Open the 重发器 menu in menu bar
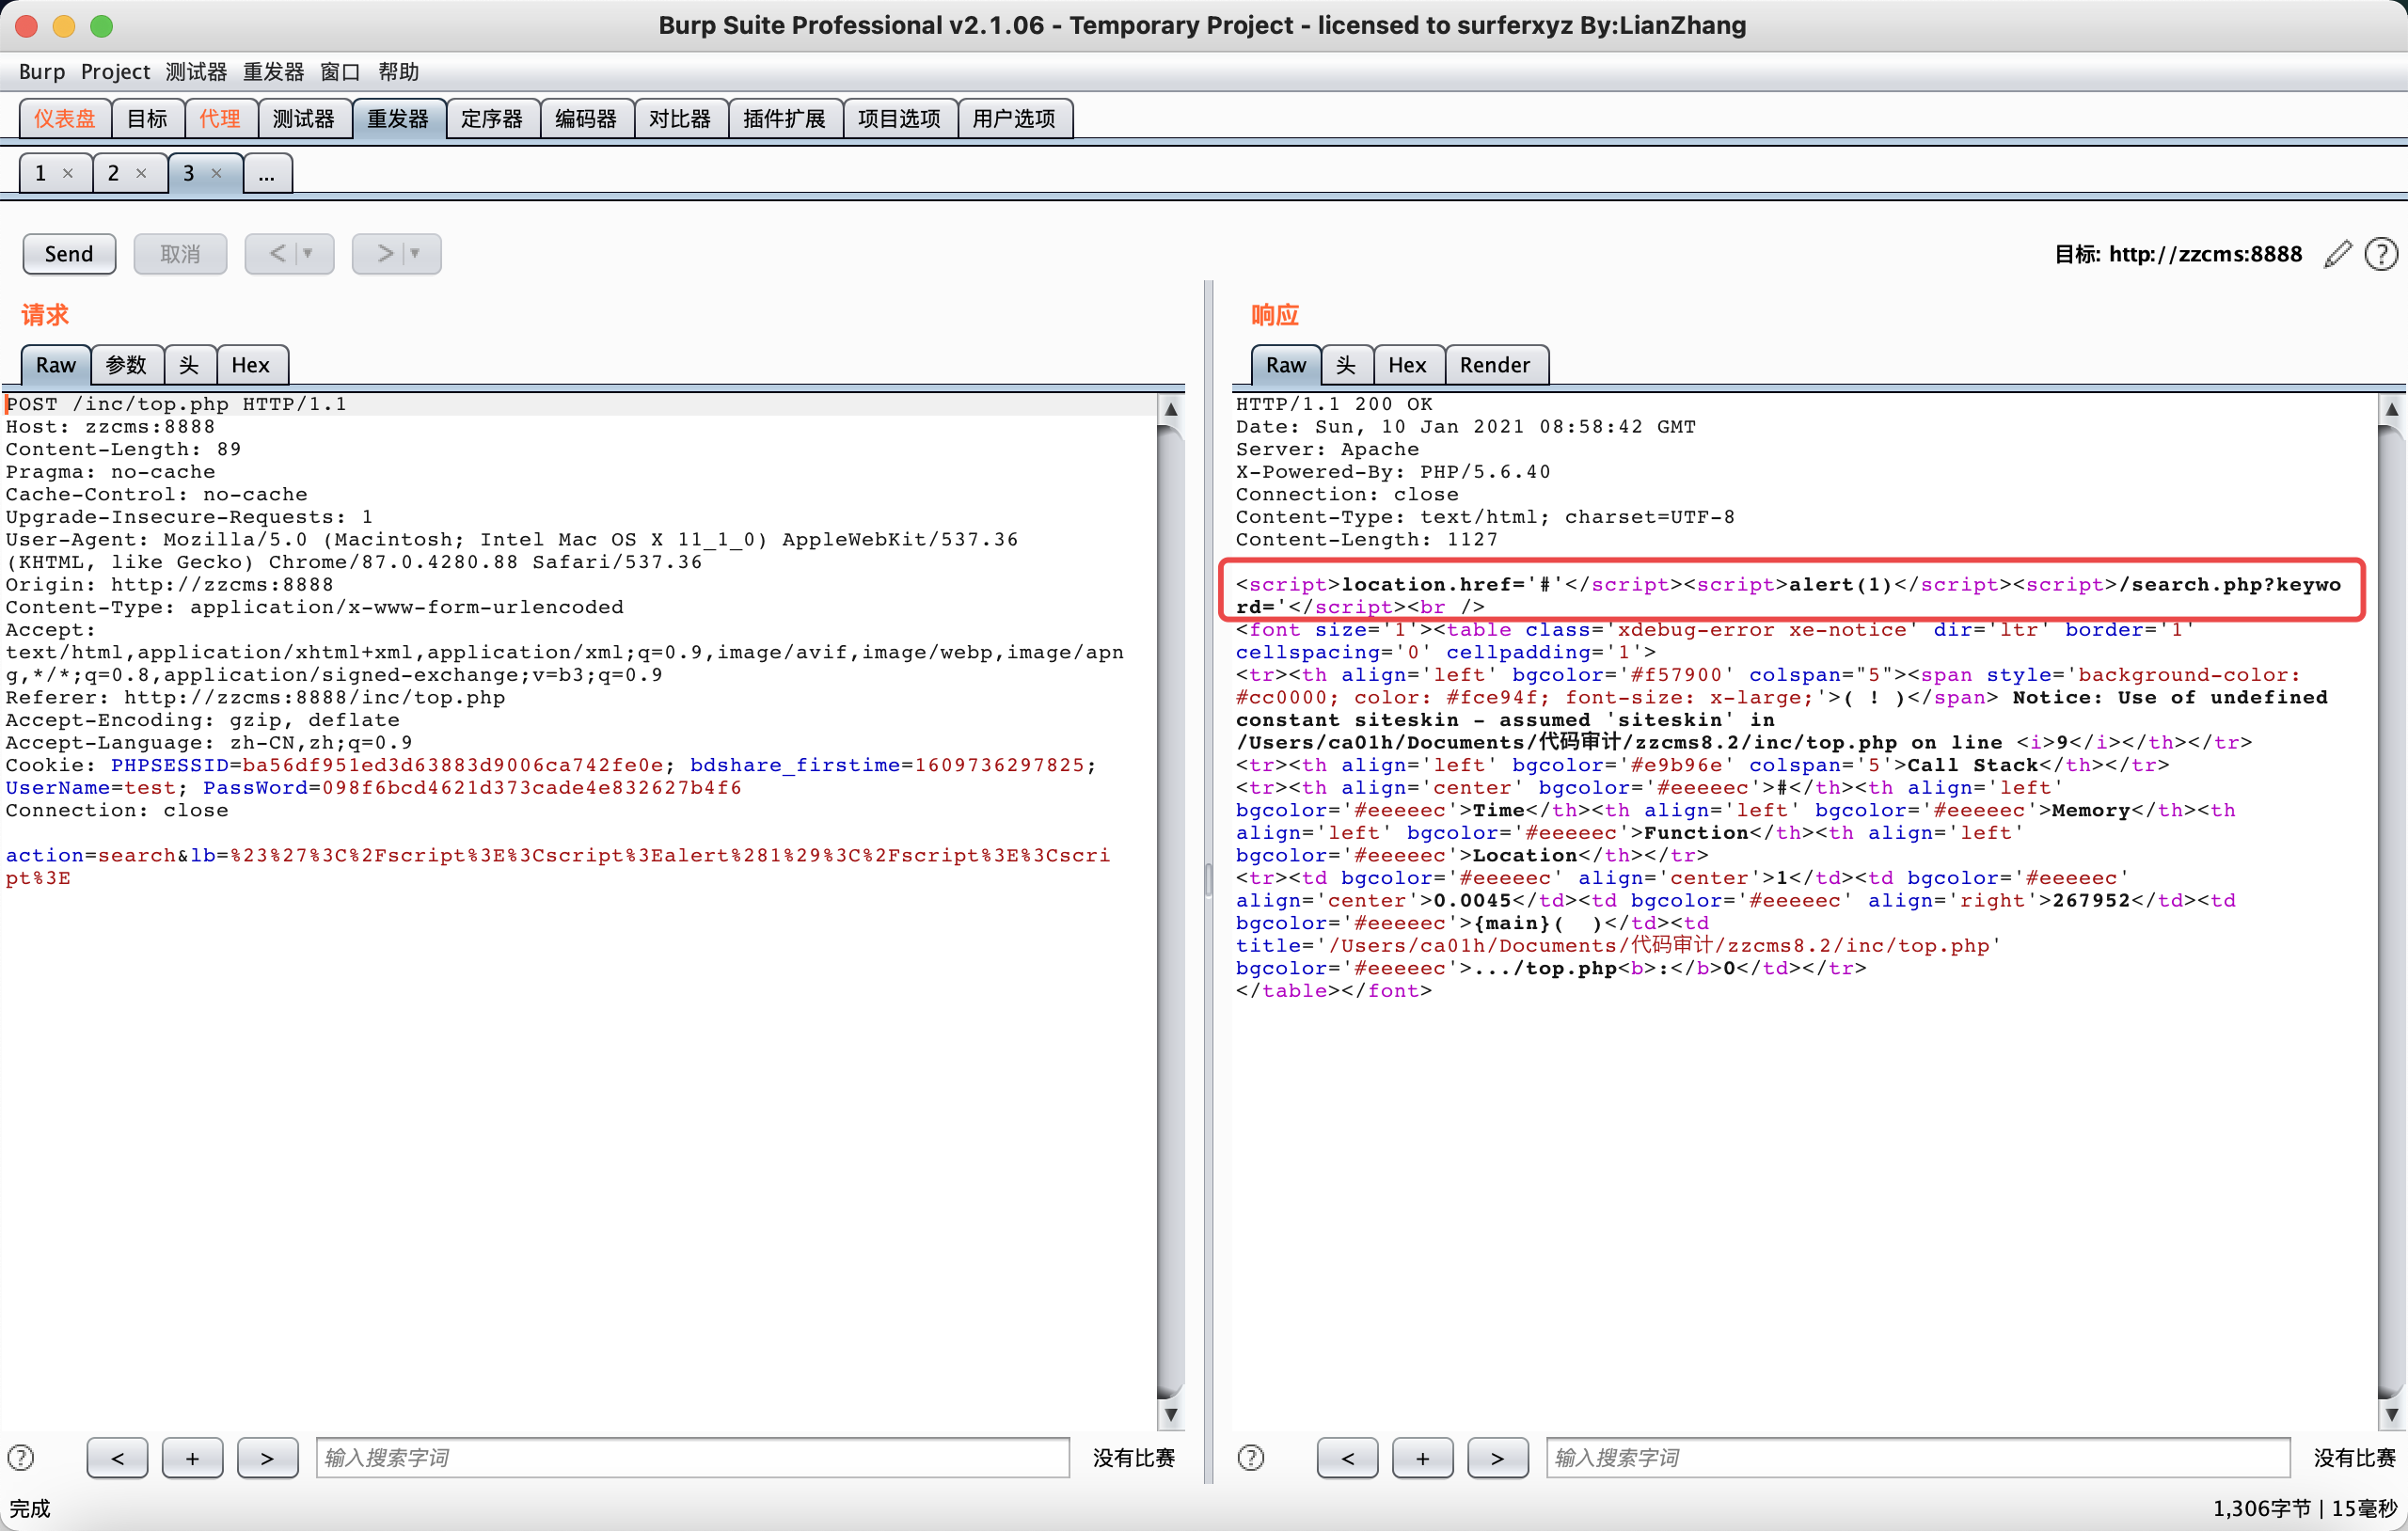2408x1531 pixels. (x=273, y=72)
